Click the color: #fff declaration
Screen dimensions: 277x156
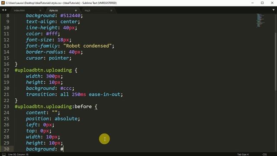point(43,34)
